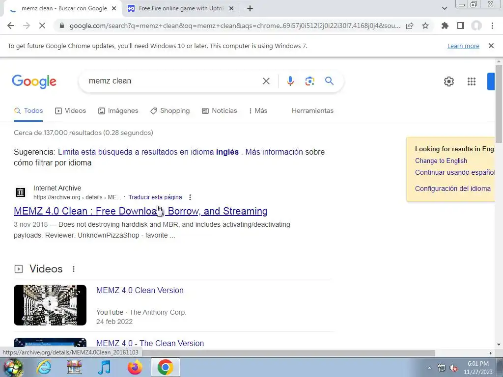
Task: Bookmark this page with the star icon
Action: [x=425, y=26]
